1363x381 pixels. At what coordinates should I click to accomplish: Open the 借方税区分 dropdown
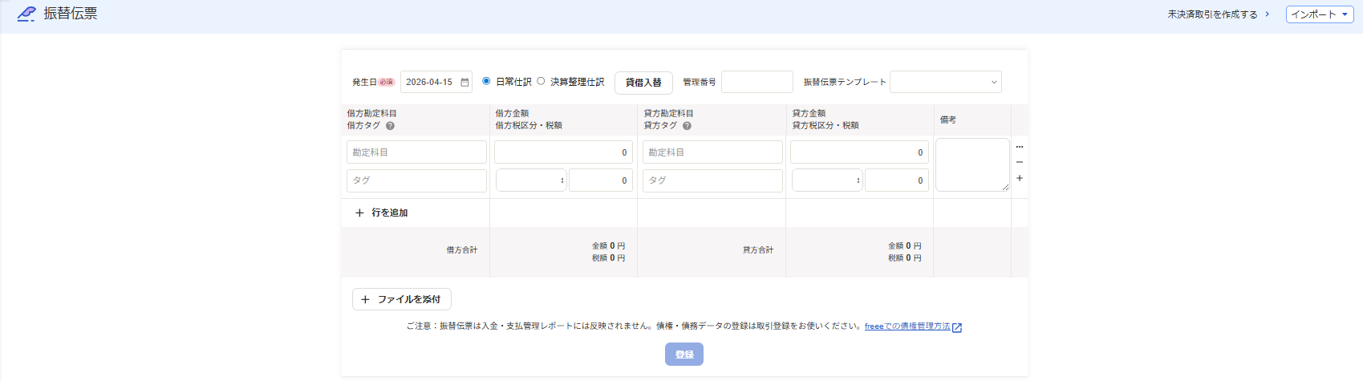tap(531, 180)
